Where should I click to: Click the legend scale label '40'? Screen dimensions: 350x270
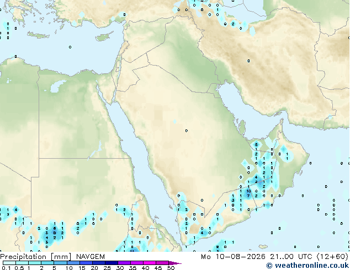145,268
